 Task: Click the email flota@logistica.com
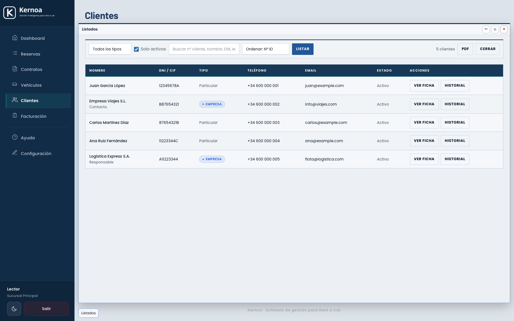[x=324, y=159]
